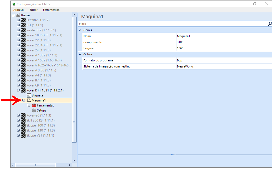The width and height of the screenshot is (275, 170).
Task: Click the Etiqueta label icon
Action: pyautogui.click(x=29, y=95)
